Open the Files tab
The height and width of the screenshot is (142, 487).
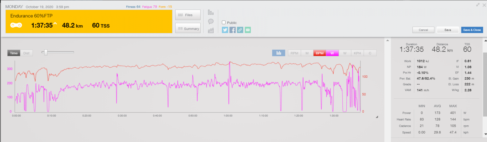tap(188, 15)
